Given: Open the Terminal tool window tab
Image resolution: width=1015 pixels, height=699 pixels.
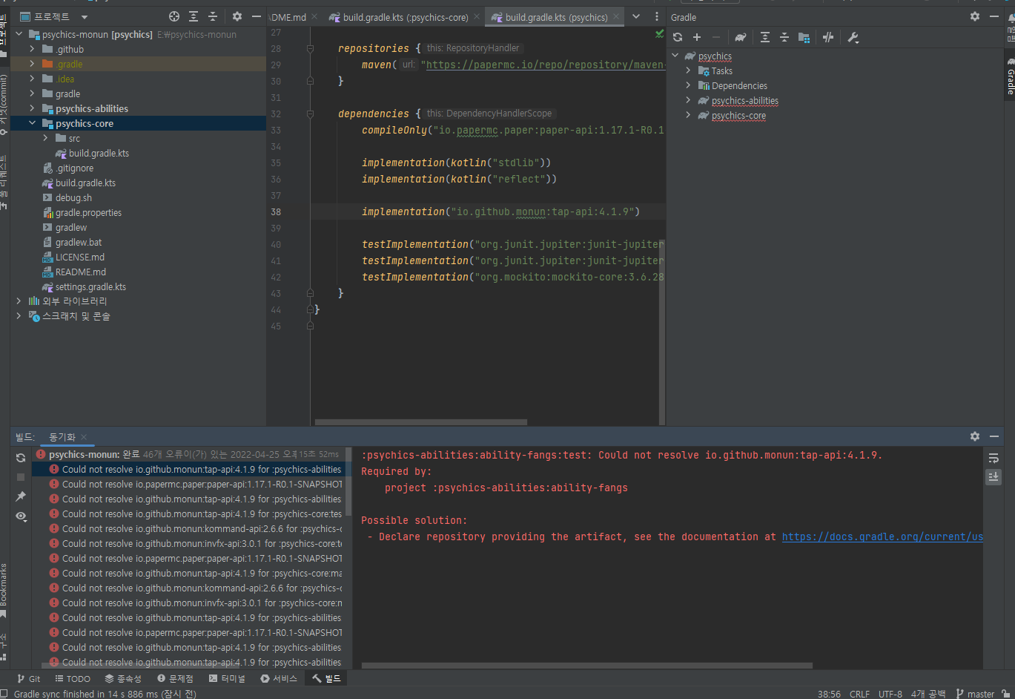Looking at the screenshot, I should pos(227,678).
